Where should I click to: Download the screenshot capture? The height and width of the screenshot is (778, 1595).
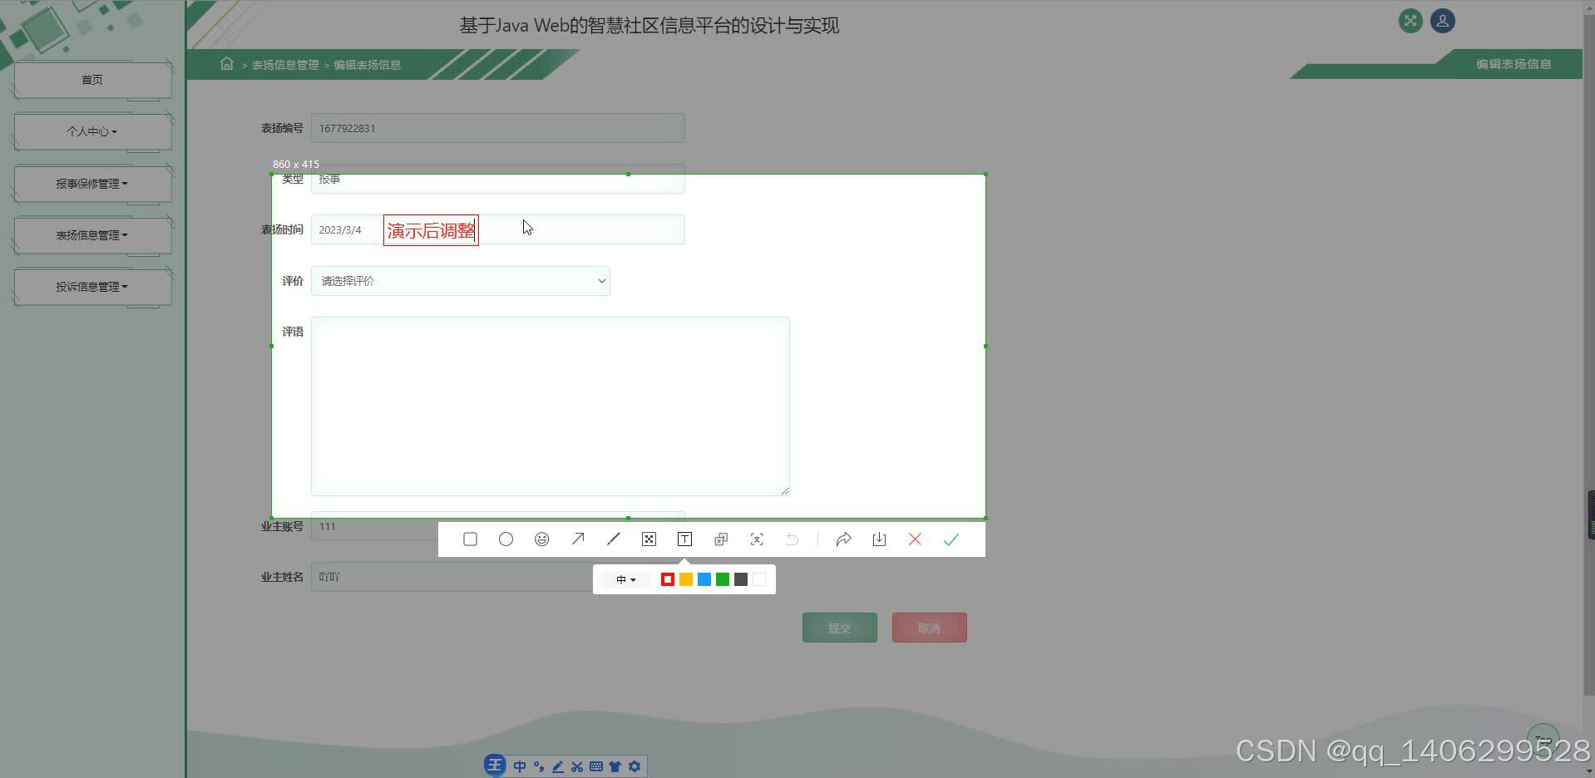pyautogui.click(x=879, y=539)
